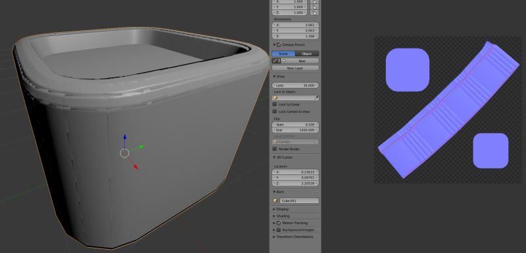Expand the Shading panel
526x253 pixels.
click(274, 216)
